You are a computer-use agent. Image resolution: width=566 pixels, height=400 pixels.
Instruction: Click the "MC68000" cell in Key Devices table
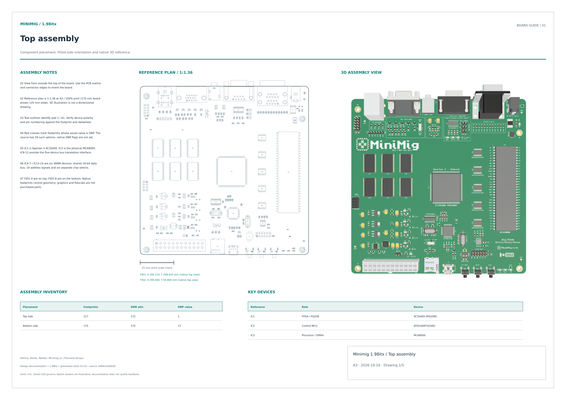(x=419, y=335)
